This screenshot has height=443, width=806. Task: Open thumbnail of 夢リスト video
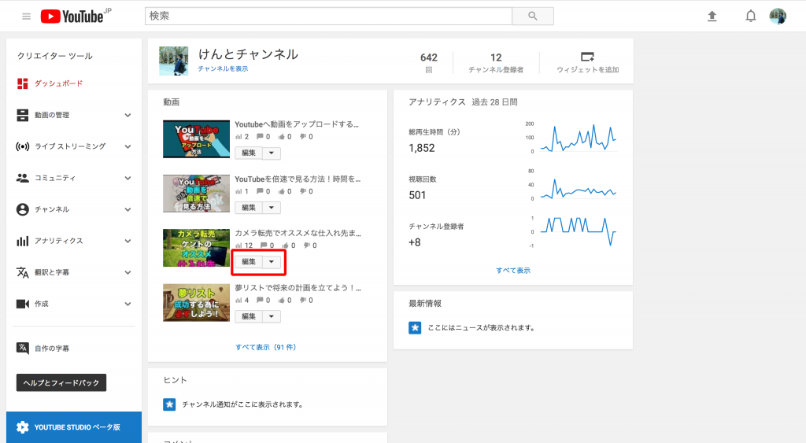pyautogui.click(x=196, y=303)
